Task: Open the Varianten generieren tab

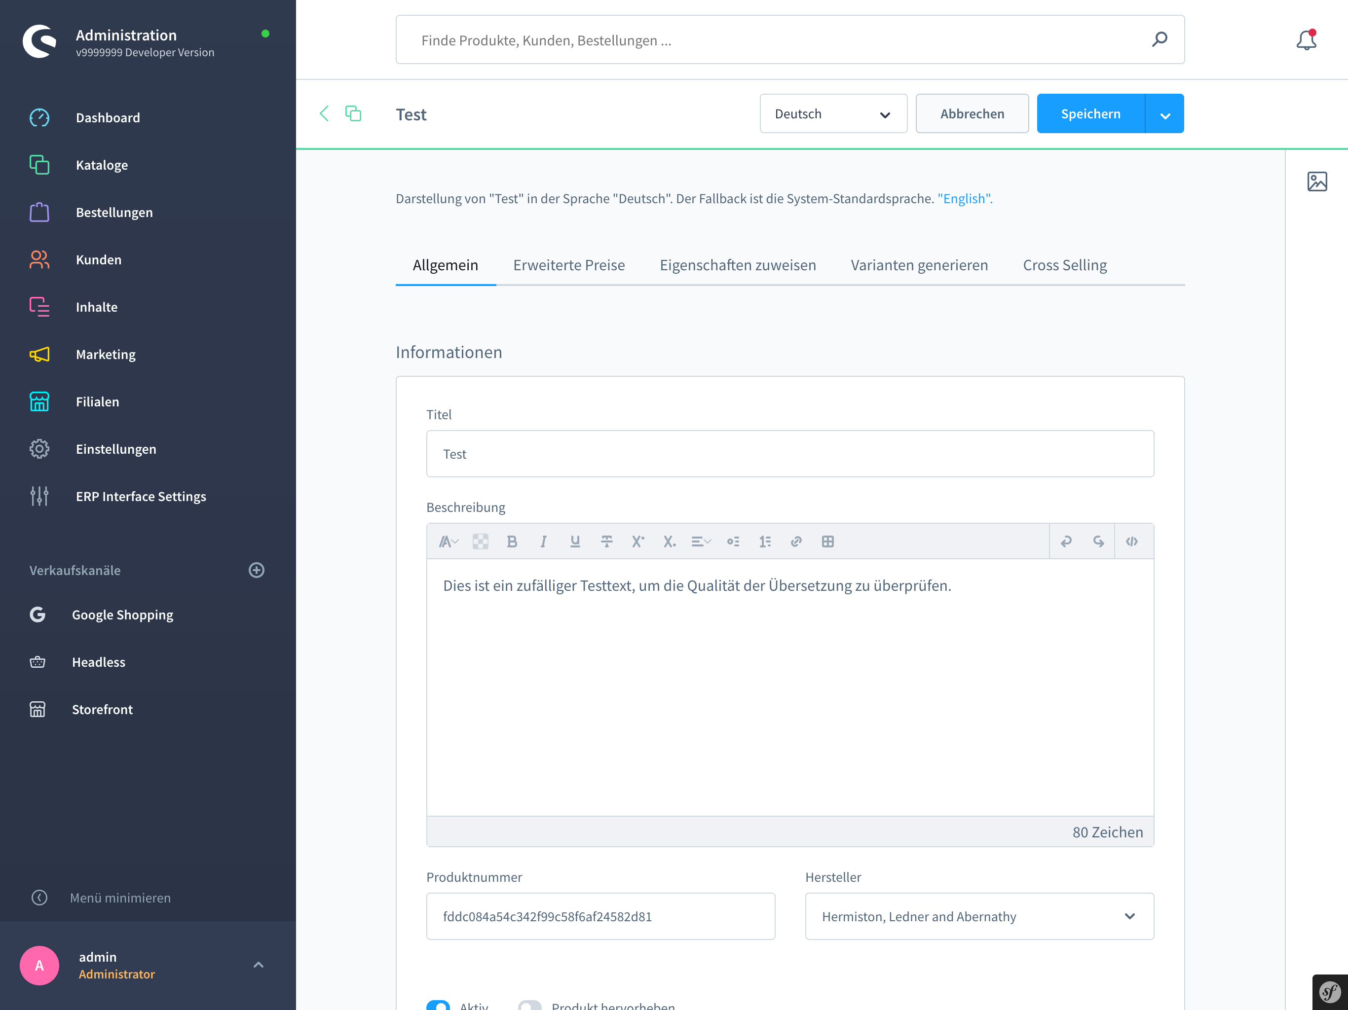Action: pyautogui.click(x=919, y=266)
